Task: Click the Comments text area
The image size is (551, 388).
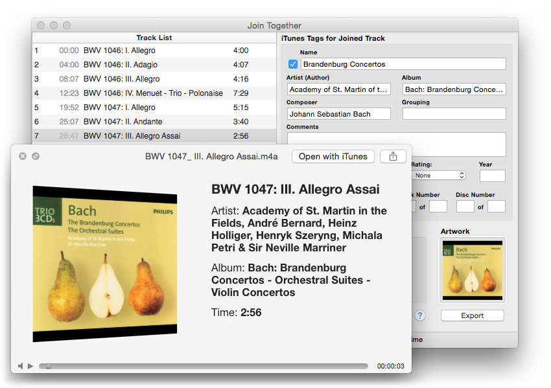Action: pos(396,144)
